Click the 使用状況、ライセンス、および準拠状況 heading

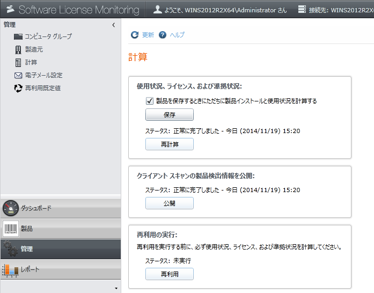(x=189, y=86)
